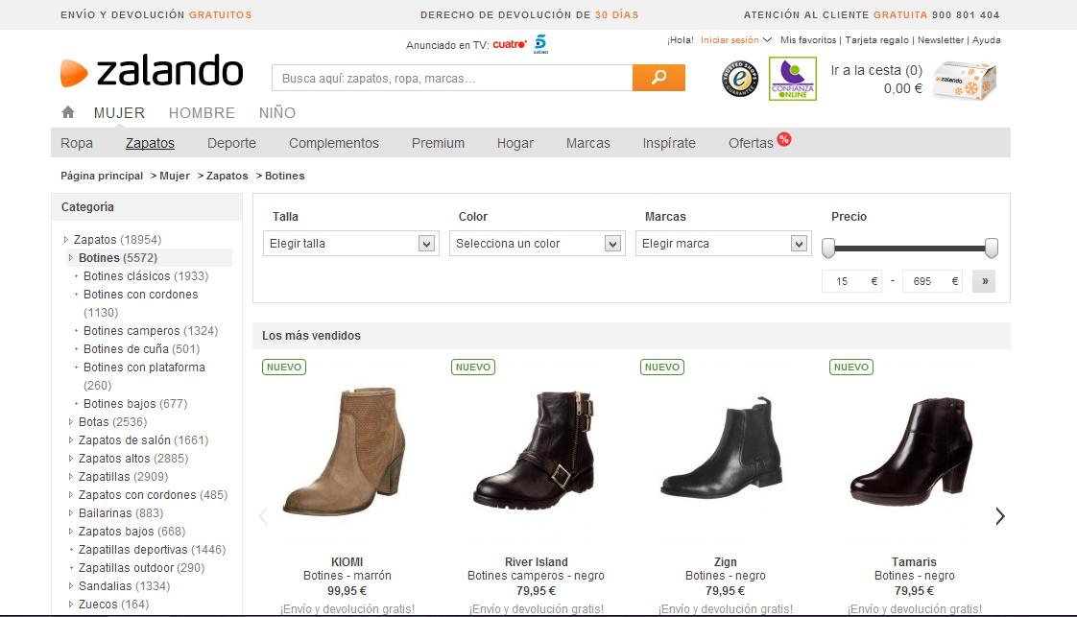The width and height of the screenshot is (1077, 617).
Task: Click the Zalando logo
Action: click(152, 73)
